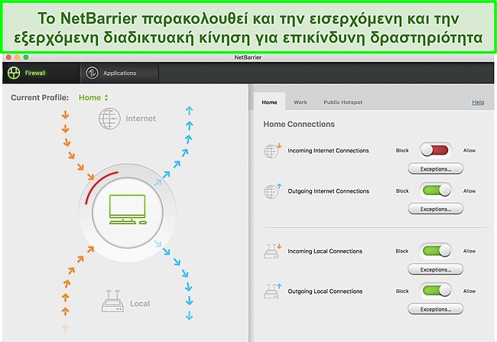The image size is (497, 342).
Task: Open Exceptions for Outgoing Local Connections
Action: [436, 309]
